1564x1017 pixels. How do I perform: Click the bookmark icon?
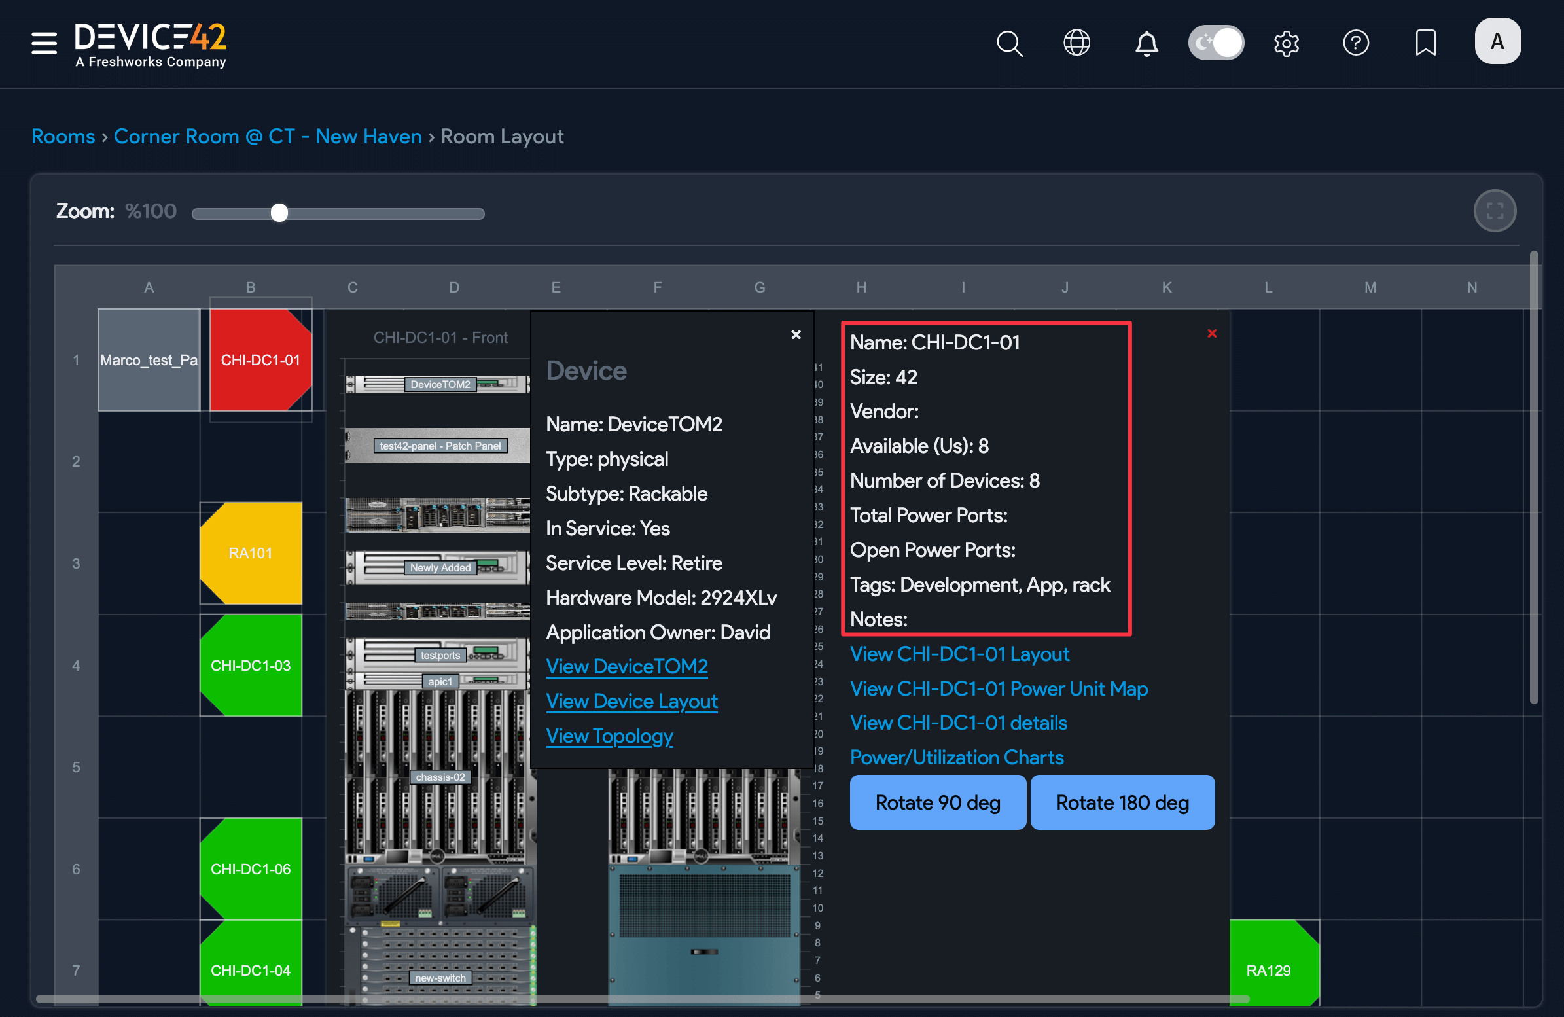(1426, 43)
